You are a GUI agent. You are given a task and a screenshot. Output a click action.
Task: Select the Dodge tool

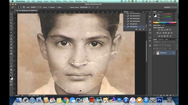point(11,54)
